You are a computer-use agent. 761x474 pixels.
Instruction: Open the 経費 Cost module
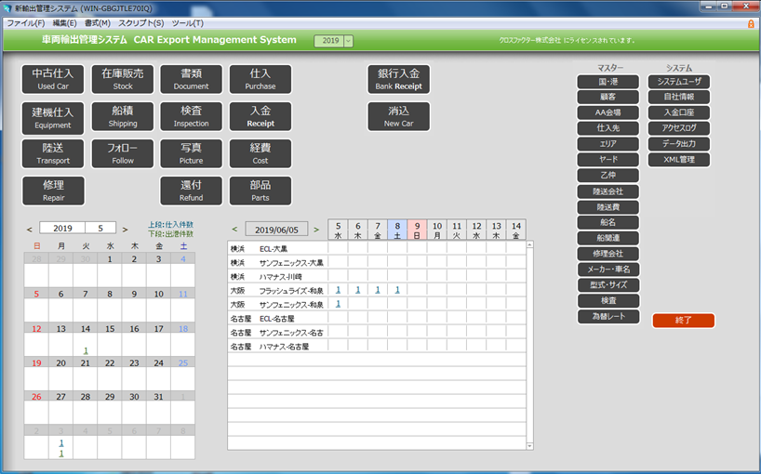(260, 153)
